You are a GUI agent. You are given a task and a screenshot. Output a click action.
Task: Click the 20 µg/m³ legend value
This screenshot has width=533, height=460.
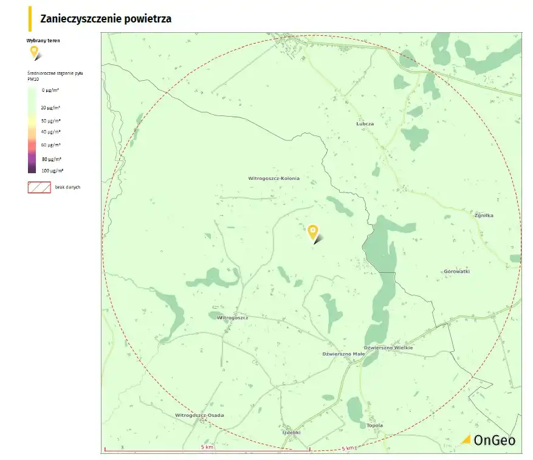pos(50,107)
